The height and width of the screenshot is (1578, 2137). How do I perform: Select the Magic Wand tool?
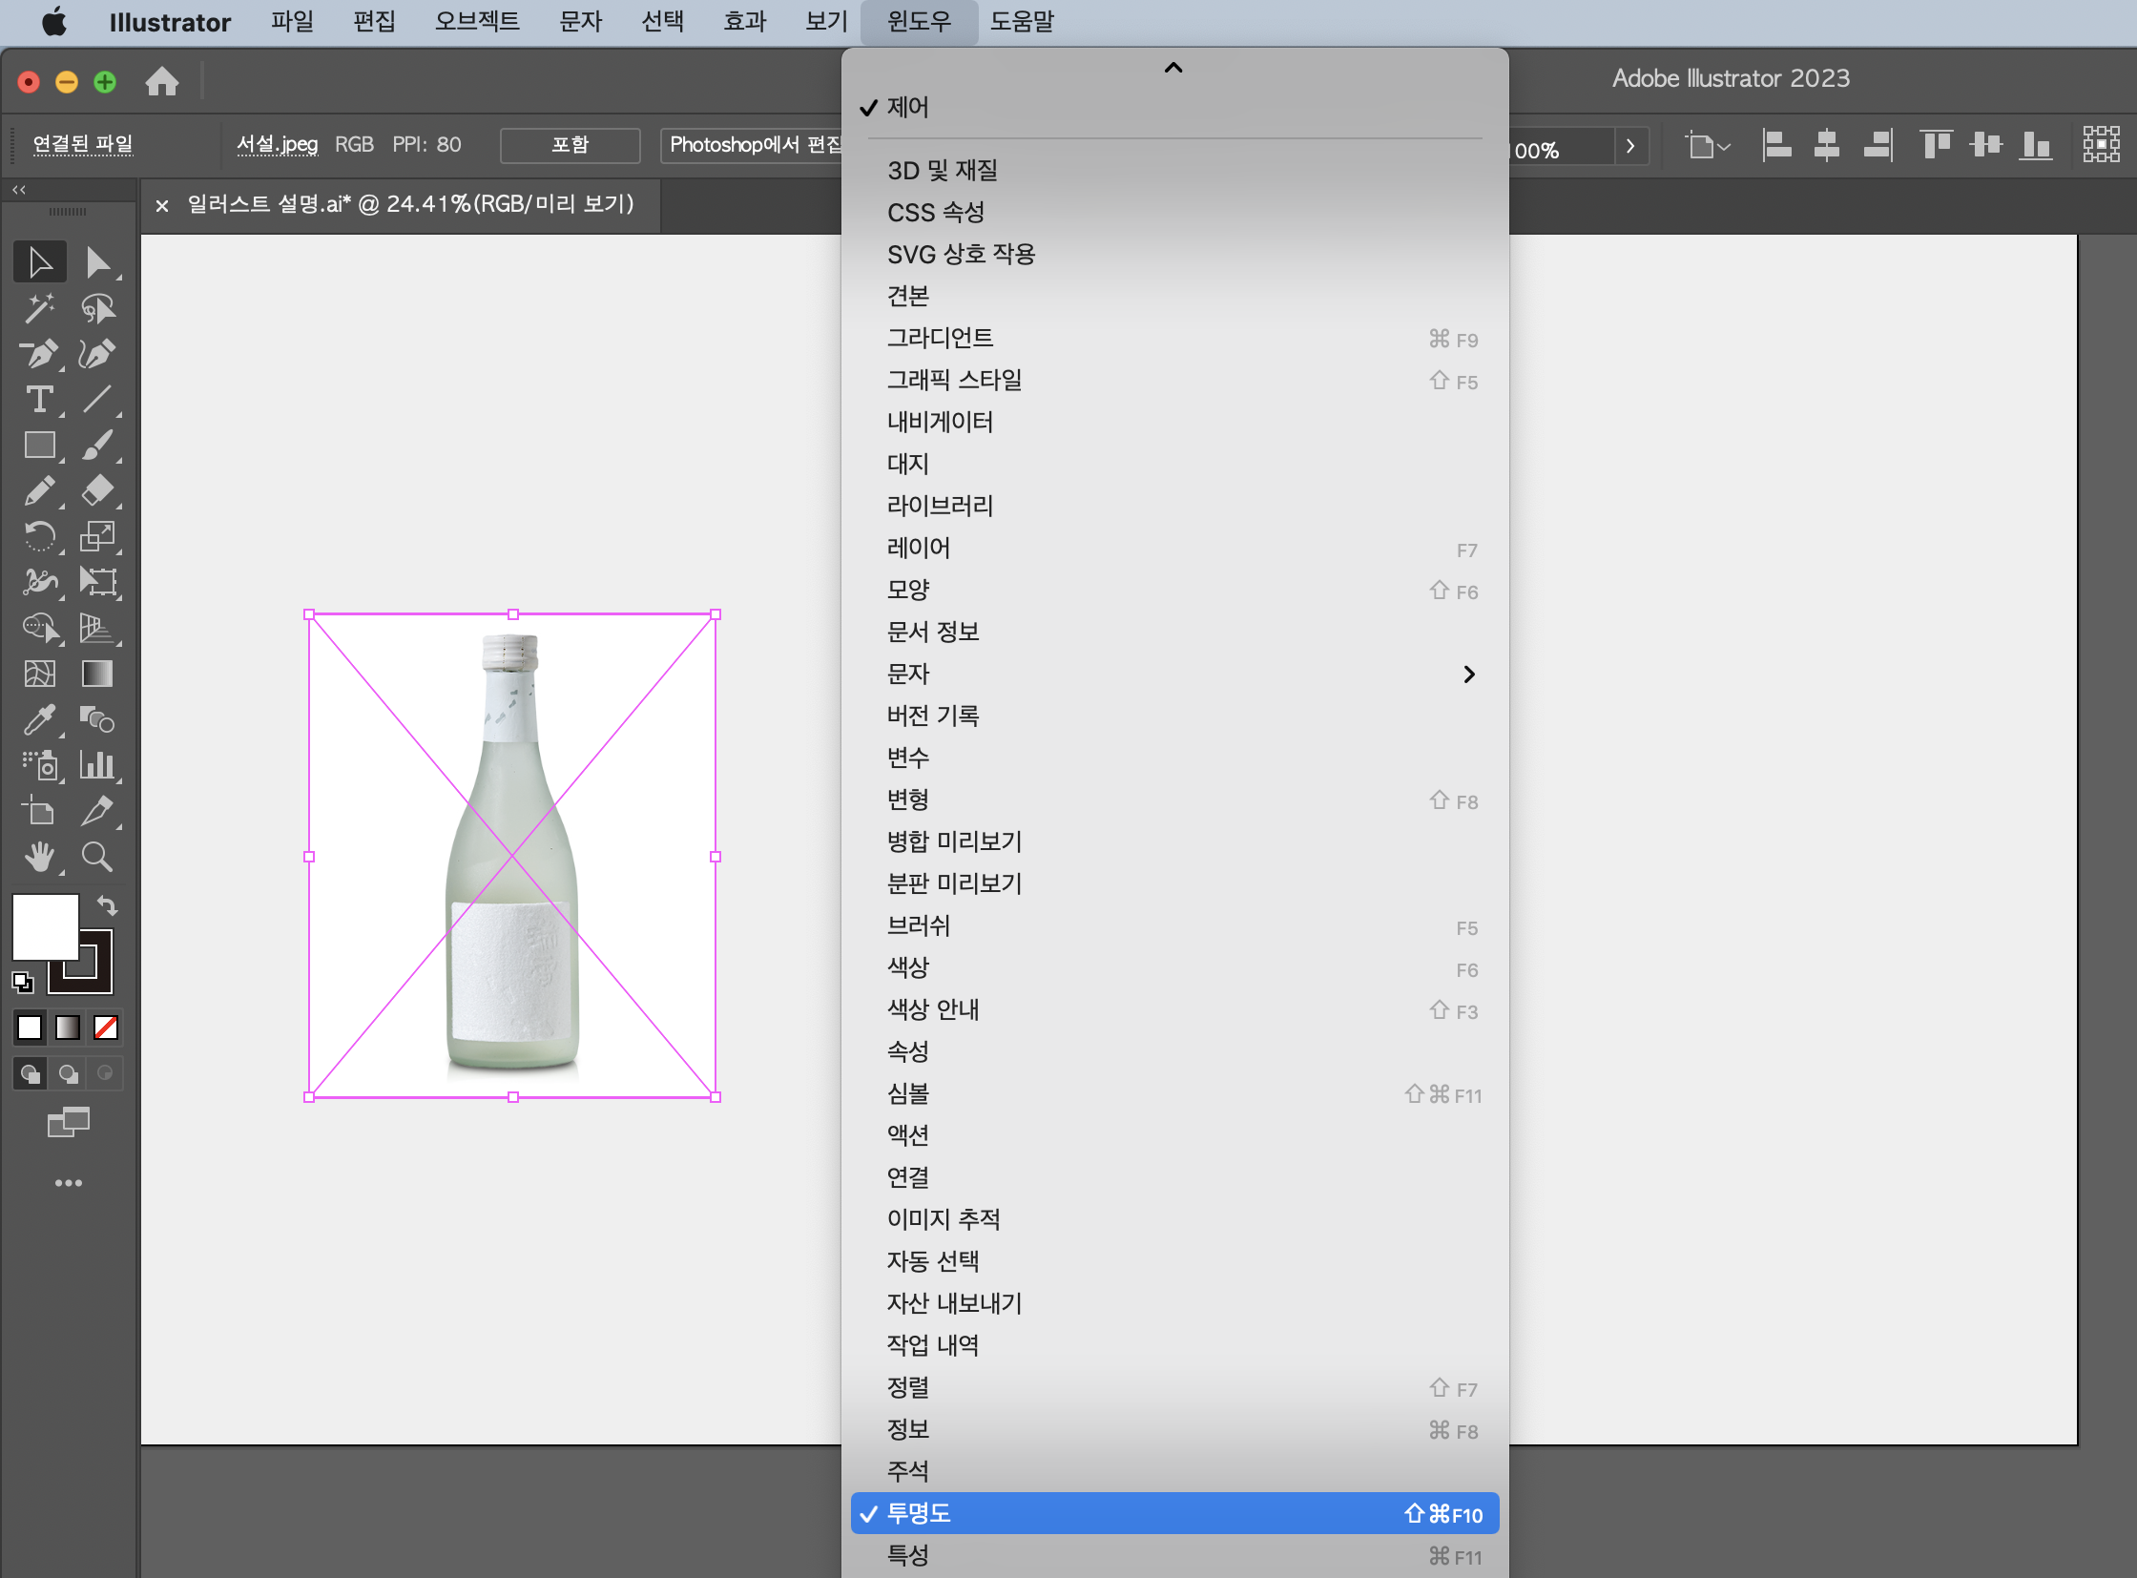[x=39, y=307]
